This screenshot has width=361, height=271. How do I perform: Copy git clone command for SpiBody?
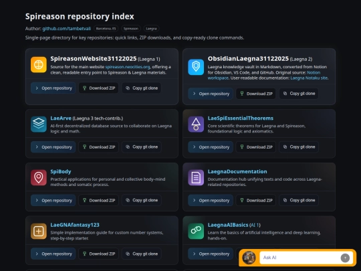click(141, 201)
